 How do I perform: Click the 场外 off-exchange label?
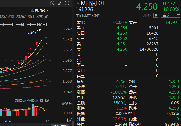[147, 15]
